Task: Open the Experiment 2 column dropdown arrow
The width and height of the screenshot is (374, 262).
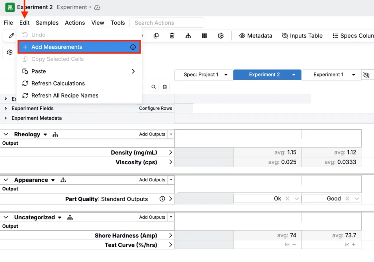Action: tap(294, 75)
